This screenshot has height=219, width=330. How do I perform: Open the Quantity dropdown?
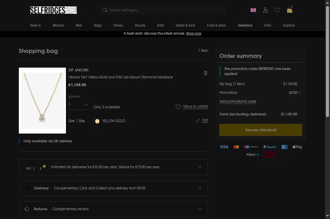[x=78, y=104]
